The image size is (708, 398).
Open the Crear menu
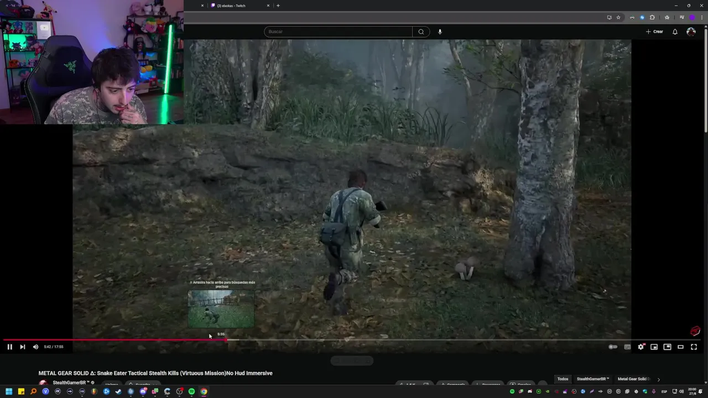point(654,32)
